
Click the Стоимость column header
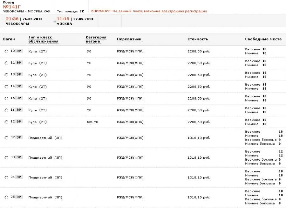coord(198,39)
